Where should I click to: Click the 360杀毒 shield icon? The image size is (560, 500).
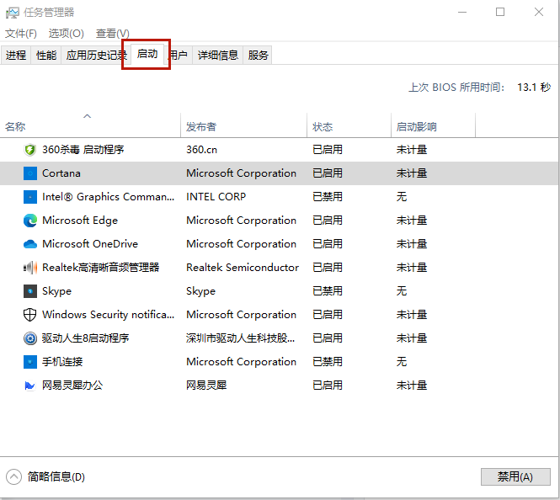pyautogui.click(x=30, y=150)
